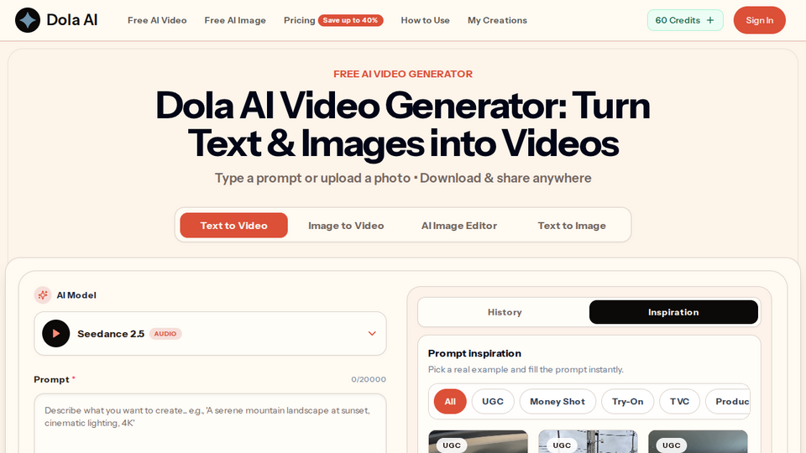Click the FREE AI VIDEO GENERATOR label
The image size is (806, 453).
point(403,74)
